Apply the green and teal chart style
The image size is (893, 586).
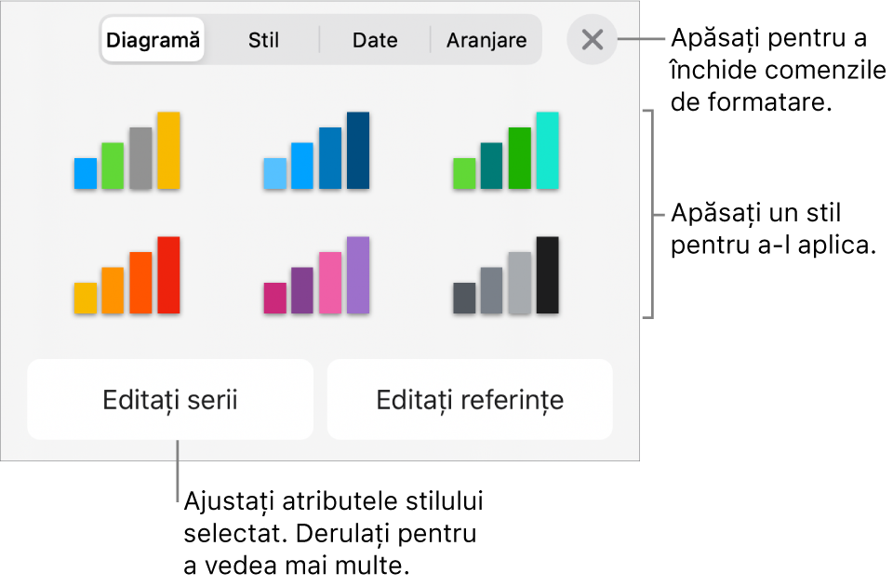506,152
